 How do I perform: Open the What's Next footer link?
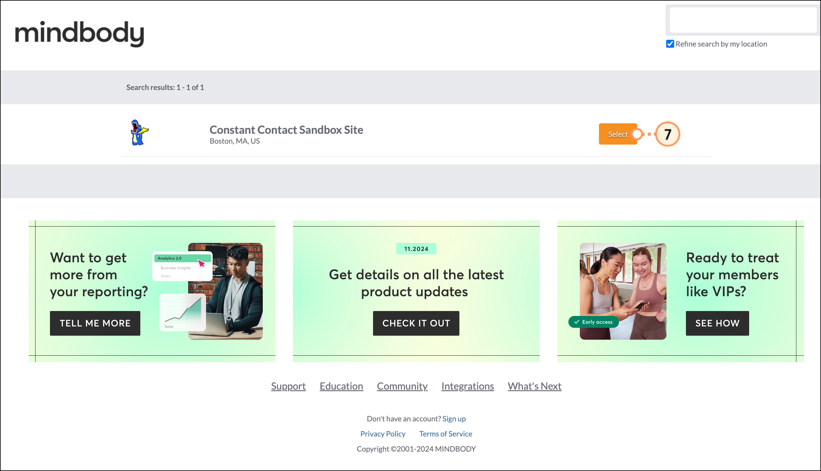click(x=534, y=386)
